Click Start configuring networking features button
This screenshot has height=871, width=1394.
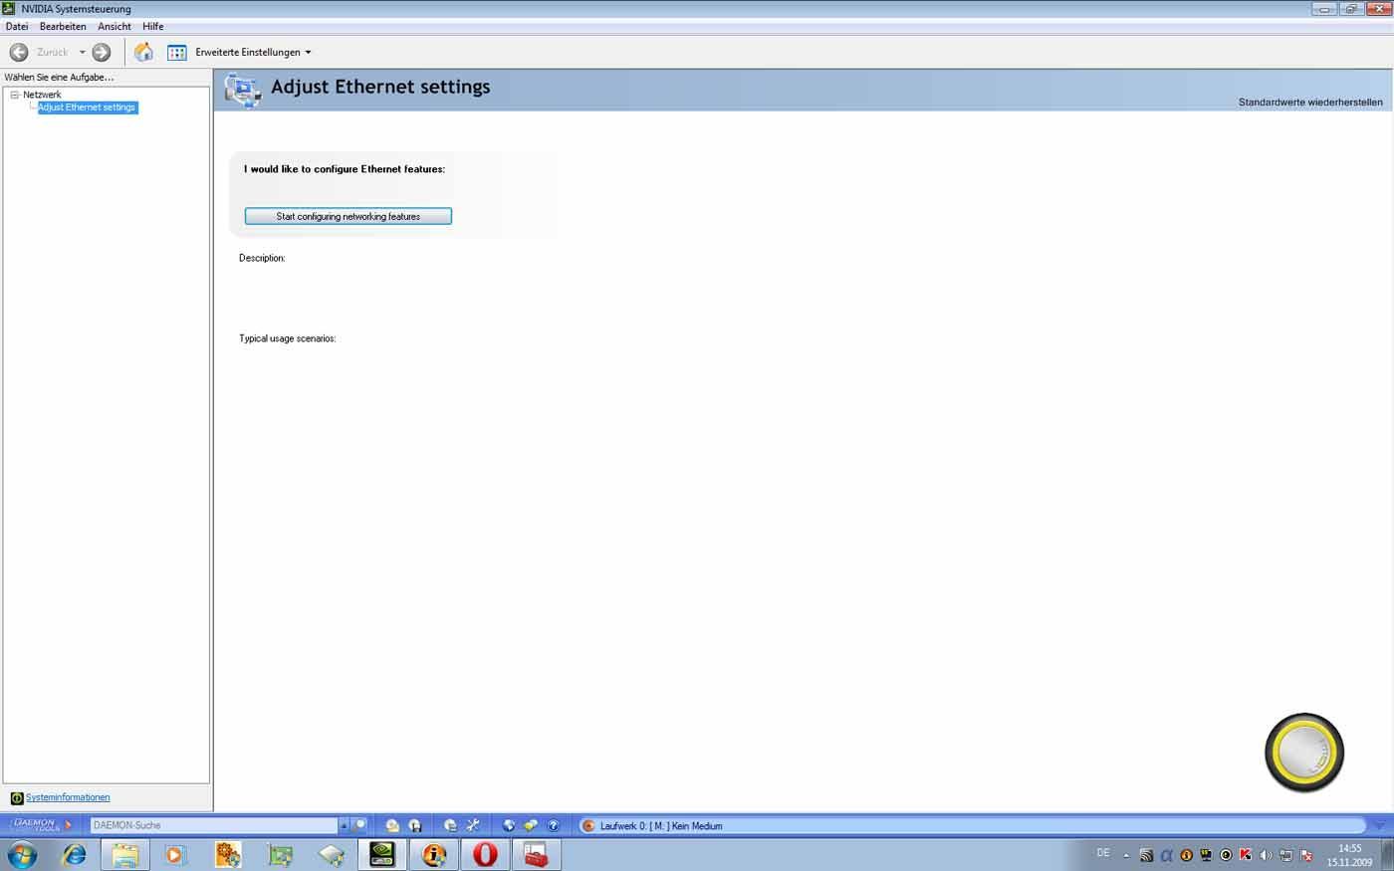pos(348,216)
